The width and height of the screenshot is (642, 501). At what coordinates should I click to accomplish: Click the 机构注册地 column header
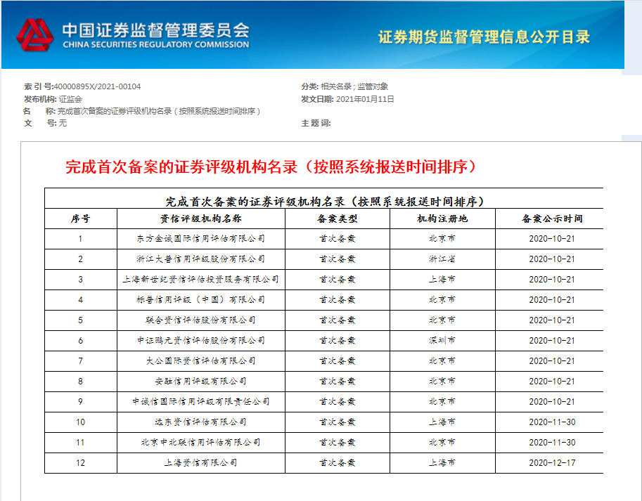[x=442, y=219]
